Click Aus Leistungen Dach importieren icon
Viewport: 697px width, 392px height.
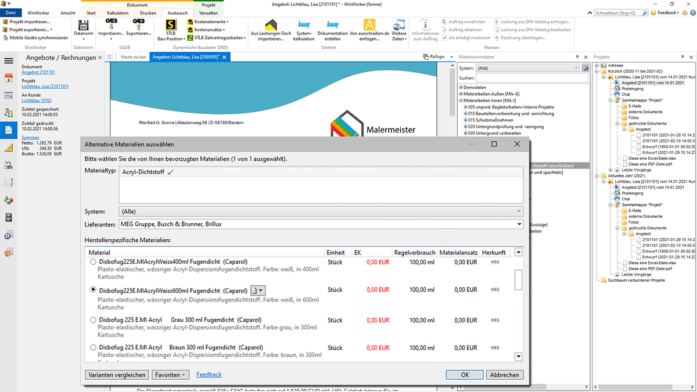pos(271,25)
